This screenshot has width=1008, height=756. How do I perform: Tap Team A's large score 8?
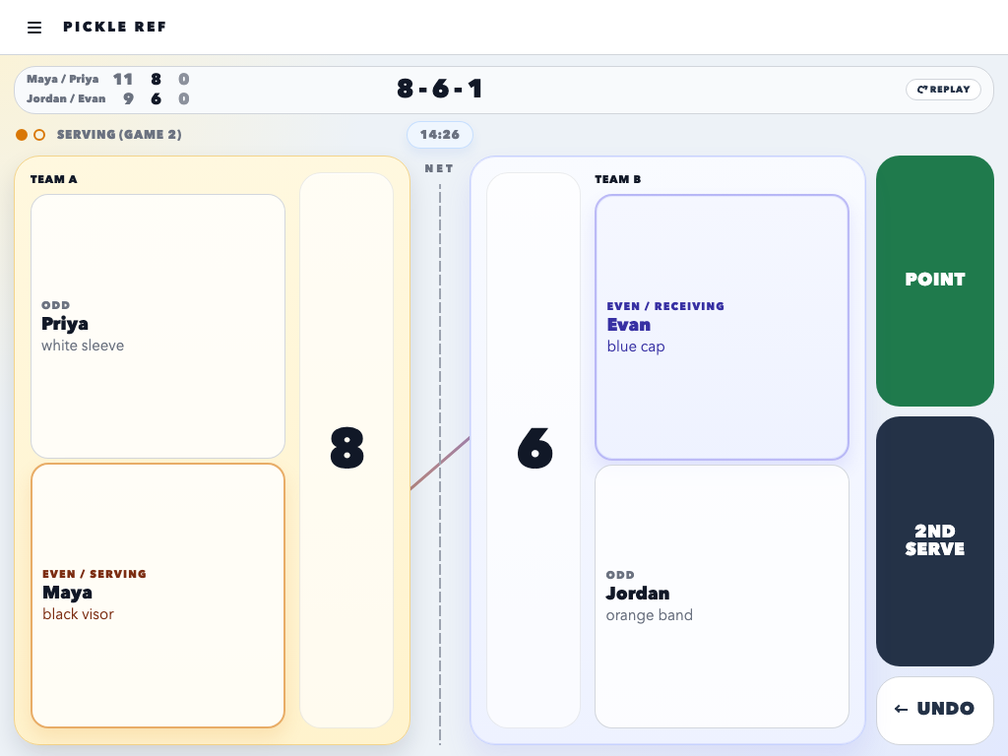(x=346, y=449)
